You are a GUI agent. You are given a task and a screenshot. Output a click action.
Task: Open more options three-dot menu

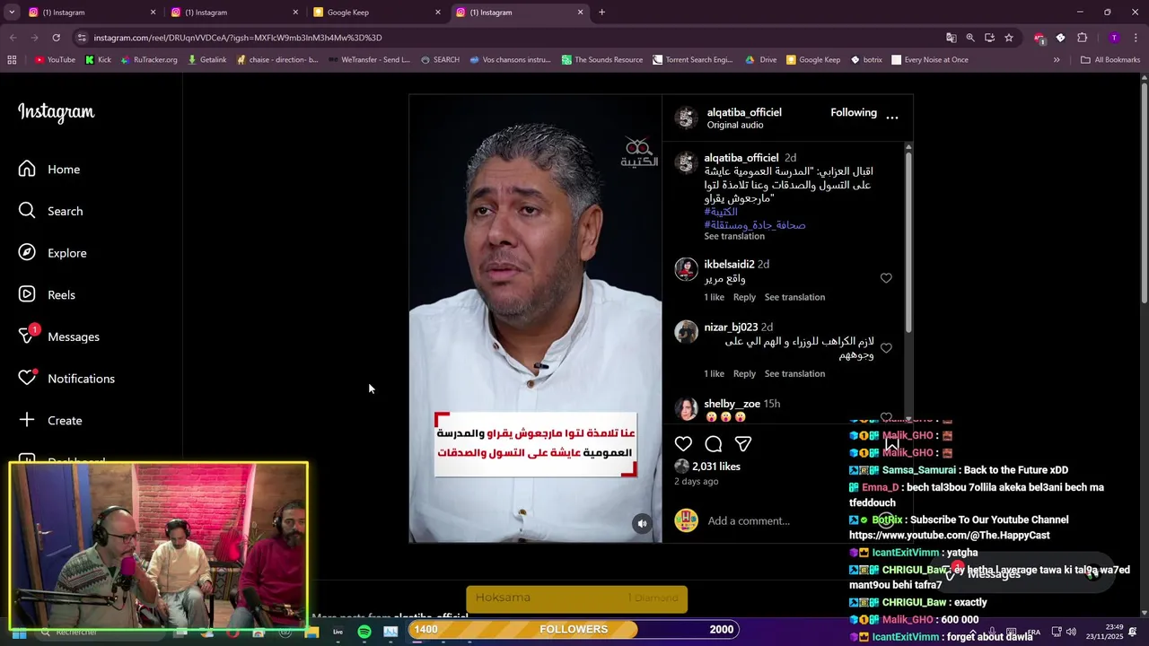[x=892, y=118]
